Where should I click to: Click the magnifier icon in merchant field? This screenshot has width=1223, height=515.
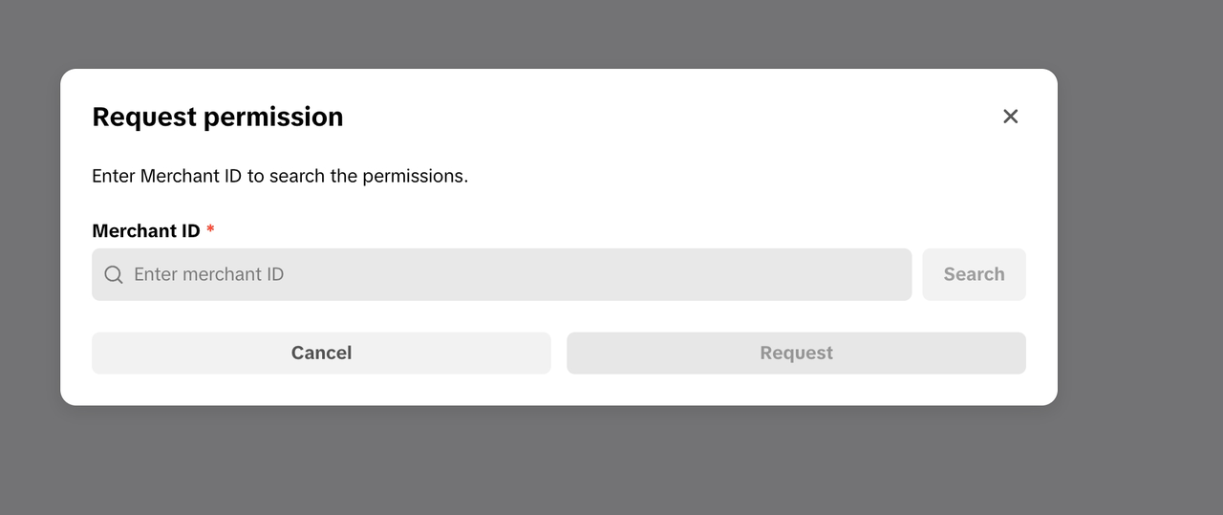114,275
